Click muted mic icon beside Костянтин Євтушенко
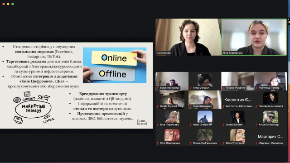 [223, 106]
